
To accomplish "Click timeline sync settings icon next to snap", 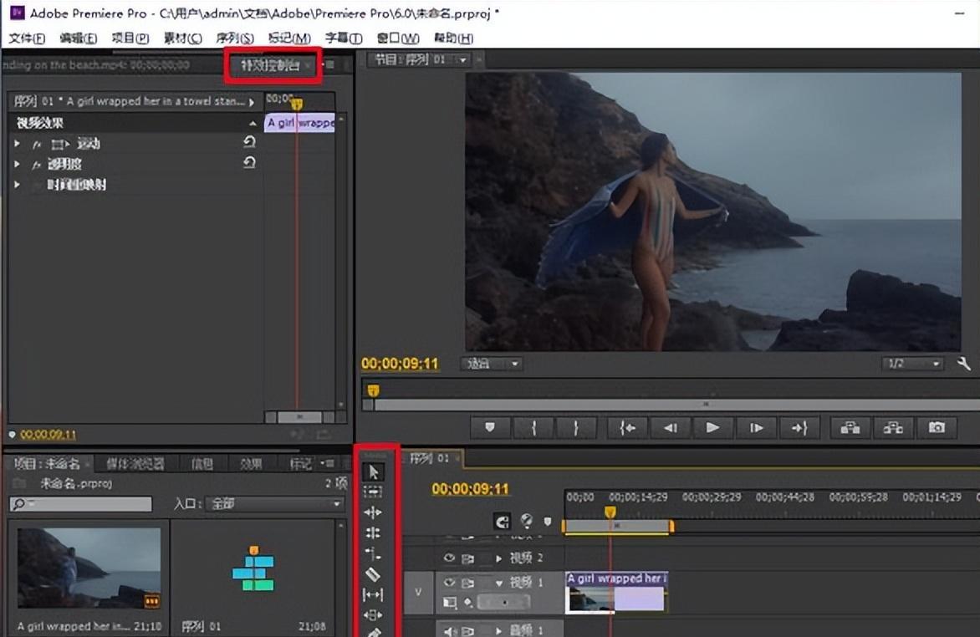I will pyautogui.click(x=526, y=521).
